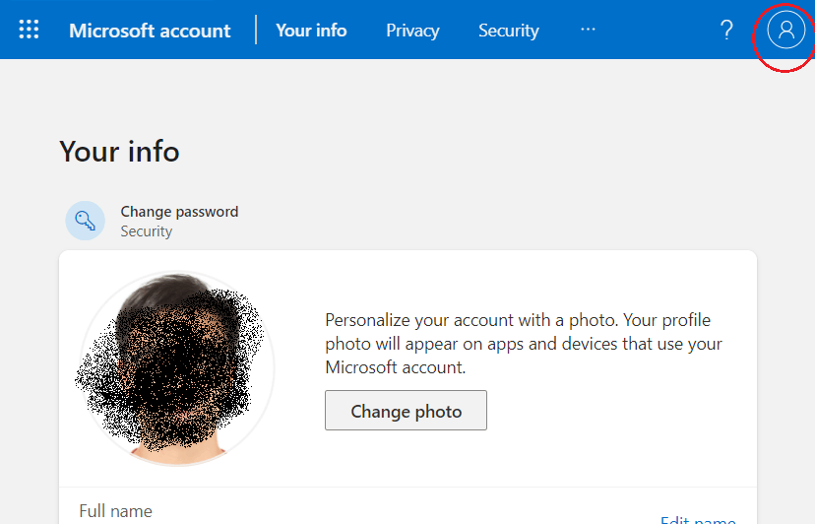The width and height of the screenshot is (815, 524).
Task: Open the Change password link
Action: [179, 212]
